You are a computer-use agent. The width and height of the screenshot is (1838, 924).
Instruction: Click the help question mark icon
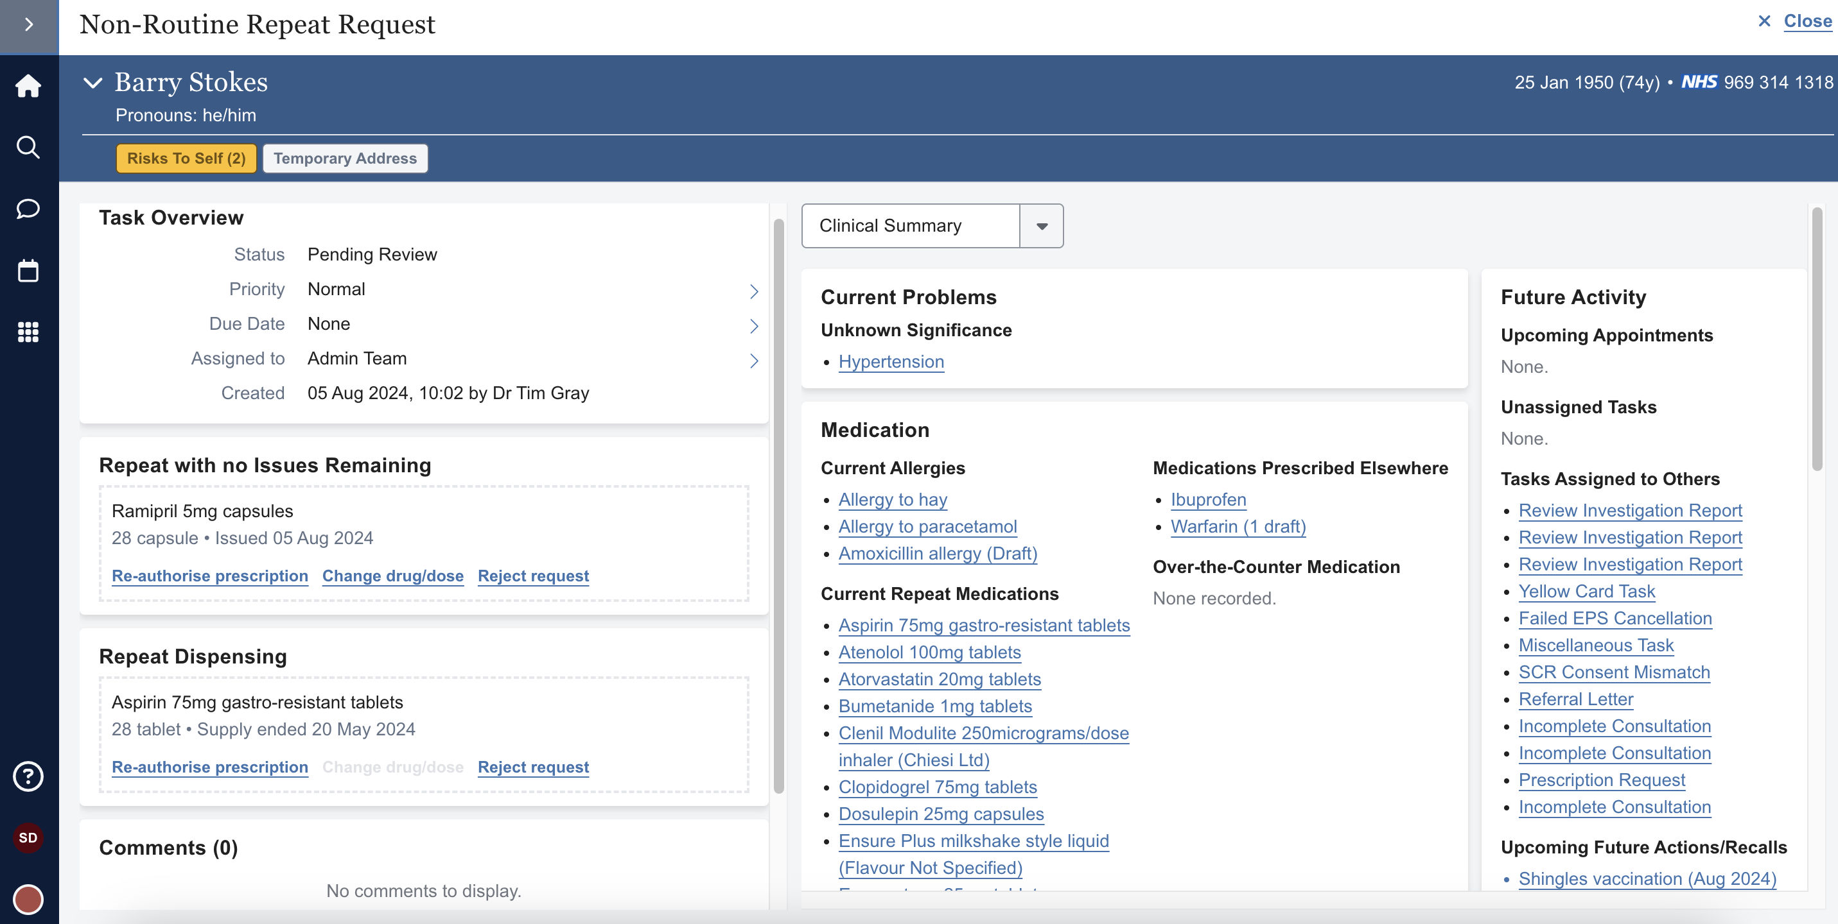point(28,776)
